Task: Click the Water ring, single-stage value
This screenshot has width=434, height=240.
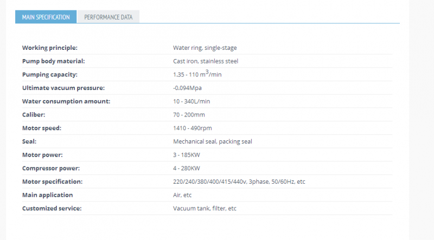Action: pyautogui.click(x=205, y=48)
